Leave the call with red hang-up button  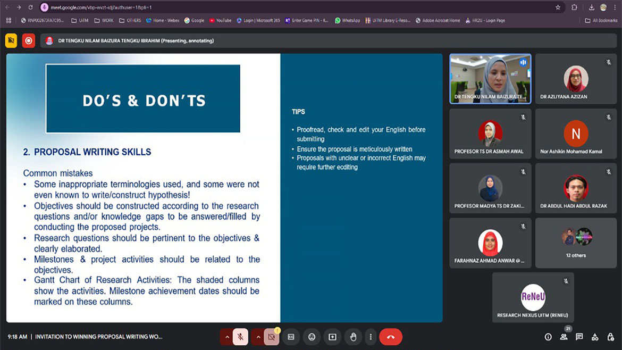[x=391, y=337]
